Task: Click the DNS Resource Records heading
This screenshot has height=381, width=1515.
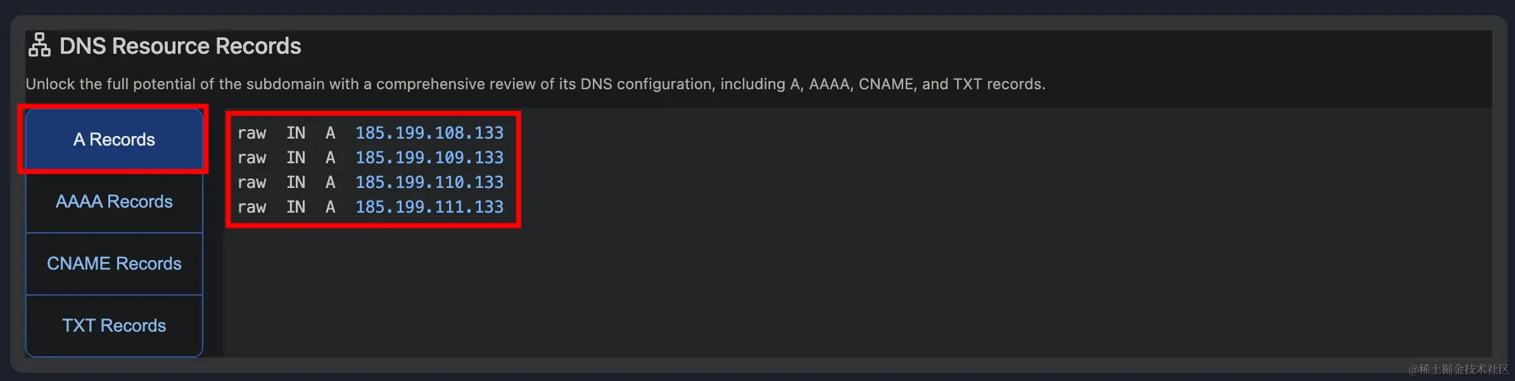Action: tap(181, 46)
